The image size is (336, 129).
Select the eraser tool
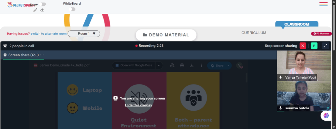coord(42,10)
